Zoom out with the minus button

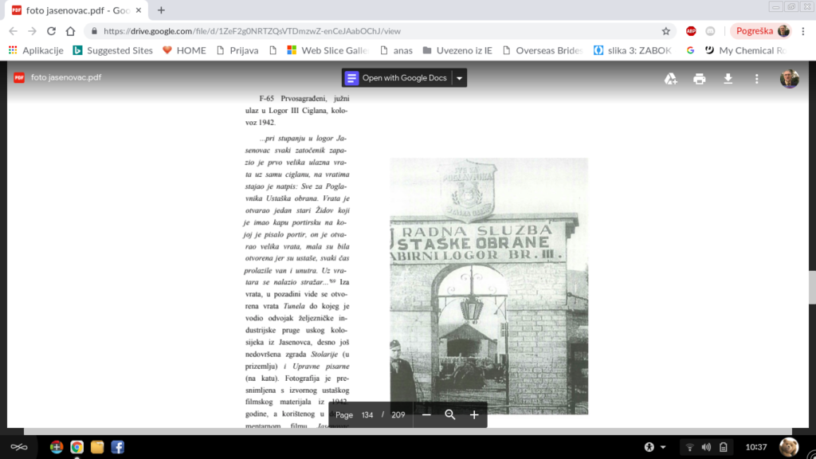point(426,414)
